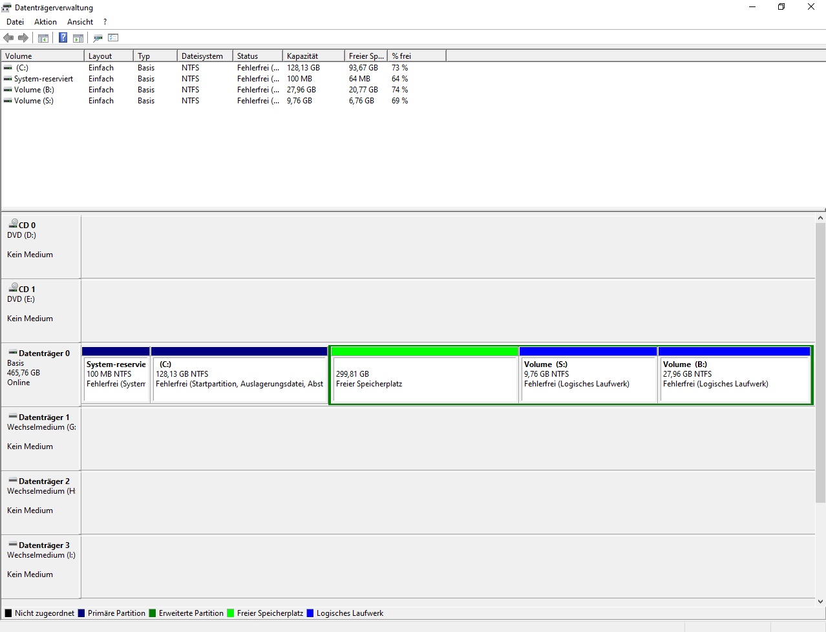Restore down the Datenträgerverwaltung window

point(781,7)
